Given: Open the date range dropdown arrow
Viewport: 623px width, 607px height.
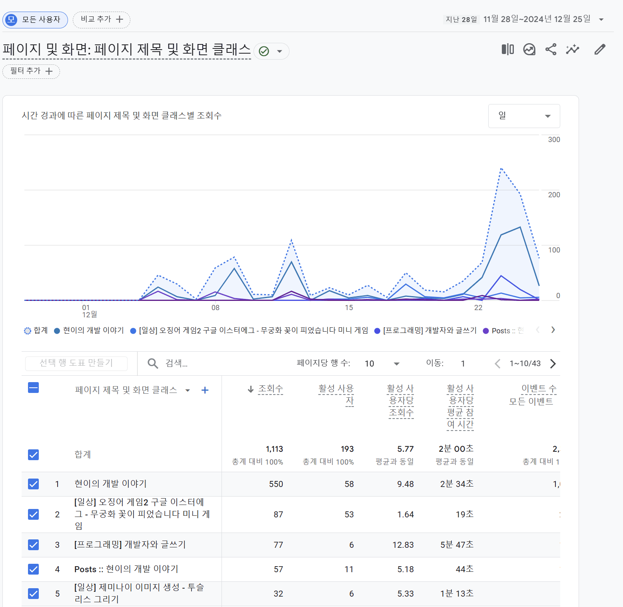Looking at the screenshot, I should coord(601,20).
